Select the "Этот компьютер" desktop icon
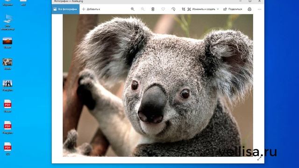 [x=7, y=22]
